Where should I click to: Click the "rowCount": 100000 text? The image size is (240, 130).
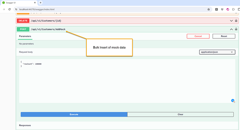pyautogui.click(x=32, y=64)
